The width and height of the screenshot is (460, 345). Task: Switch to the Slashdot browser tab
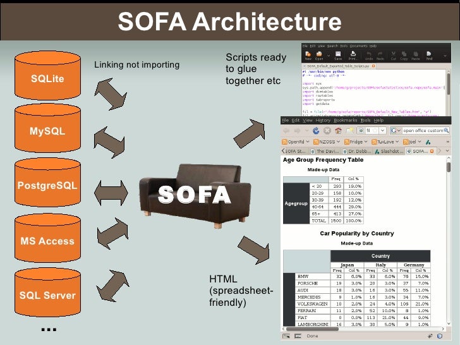tap(389, 151)
